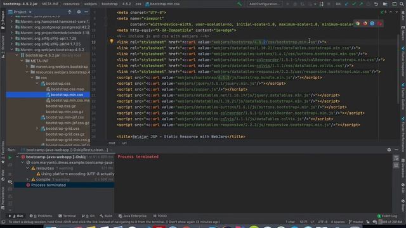This screenshot has height=228, width=406.
Task: Open the Event Log
Action: pos(387,216)
